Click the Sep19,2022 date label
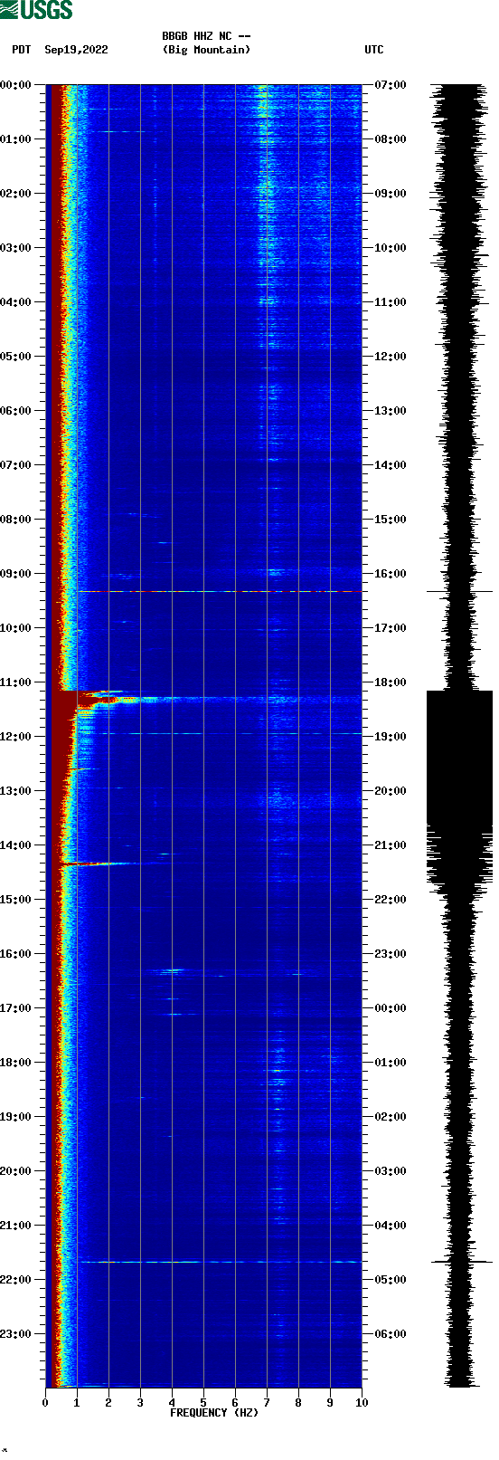 76,50
